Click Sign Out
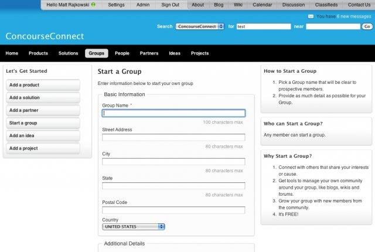 click(171, 5)
